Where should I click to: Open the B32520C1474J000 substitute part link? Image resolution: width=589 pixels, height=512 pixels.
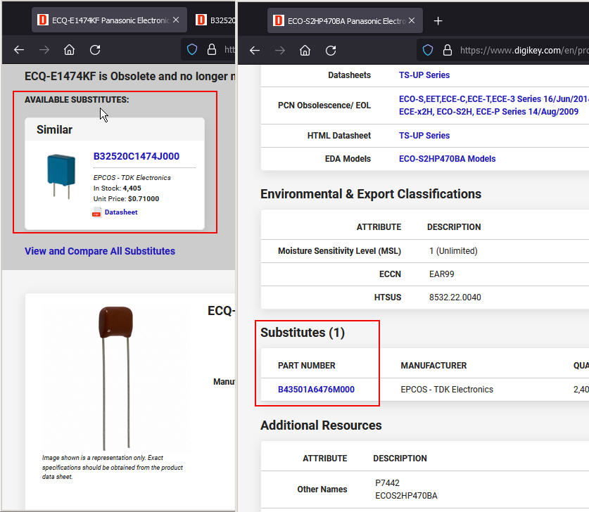(x=137, y=156)
